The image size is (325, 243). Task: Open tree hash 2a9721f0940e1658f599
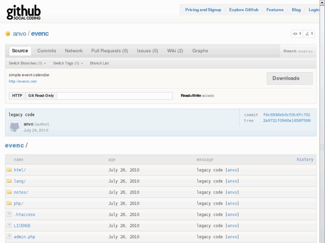point(287,120)
